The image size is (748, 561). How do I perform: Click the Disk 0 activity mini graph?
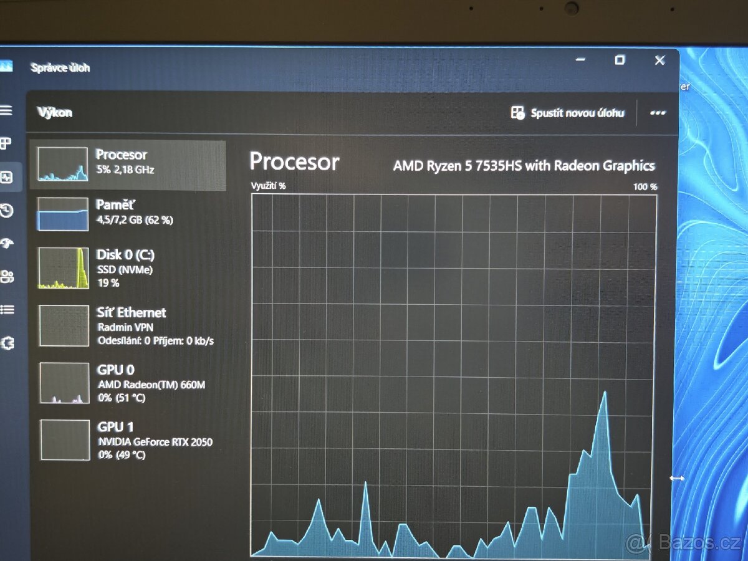click(63, 268)
